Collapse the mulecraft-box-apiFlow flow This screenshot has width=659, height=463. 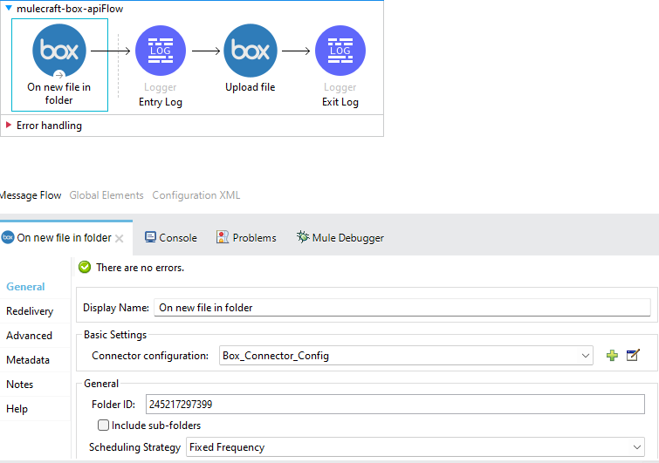click(x=9, y=8)
